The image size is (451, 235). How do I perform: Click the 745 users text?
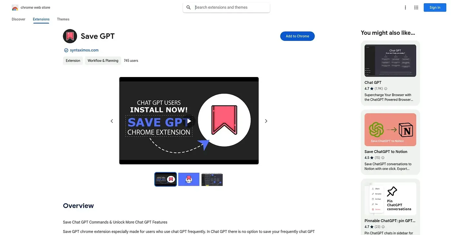131,61
